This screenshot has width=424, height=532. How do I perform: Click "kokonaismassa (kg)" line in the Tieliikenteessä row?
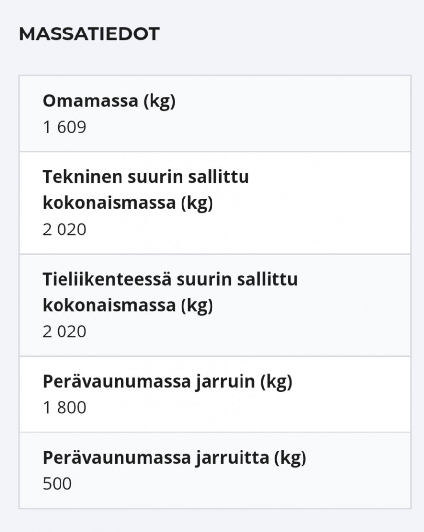(x=127, y=305)
